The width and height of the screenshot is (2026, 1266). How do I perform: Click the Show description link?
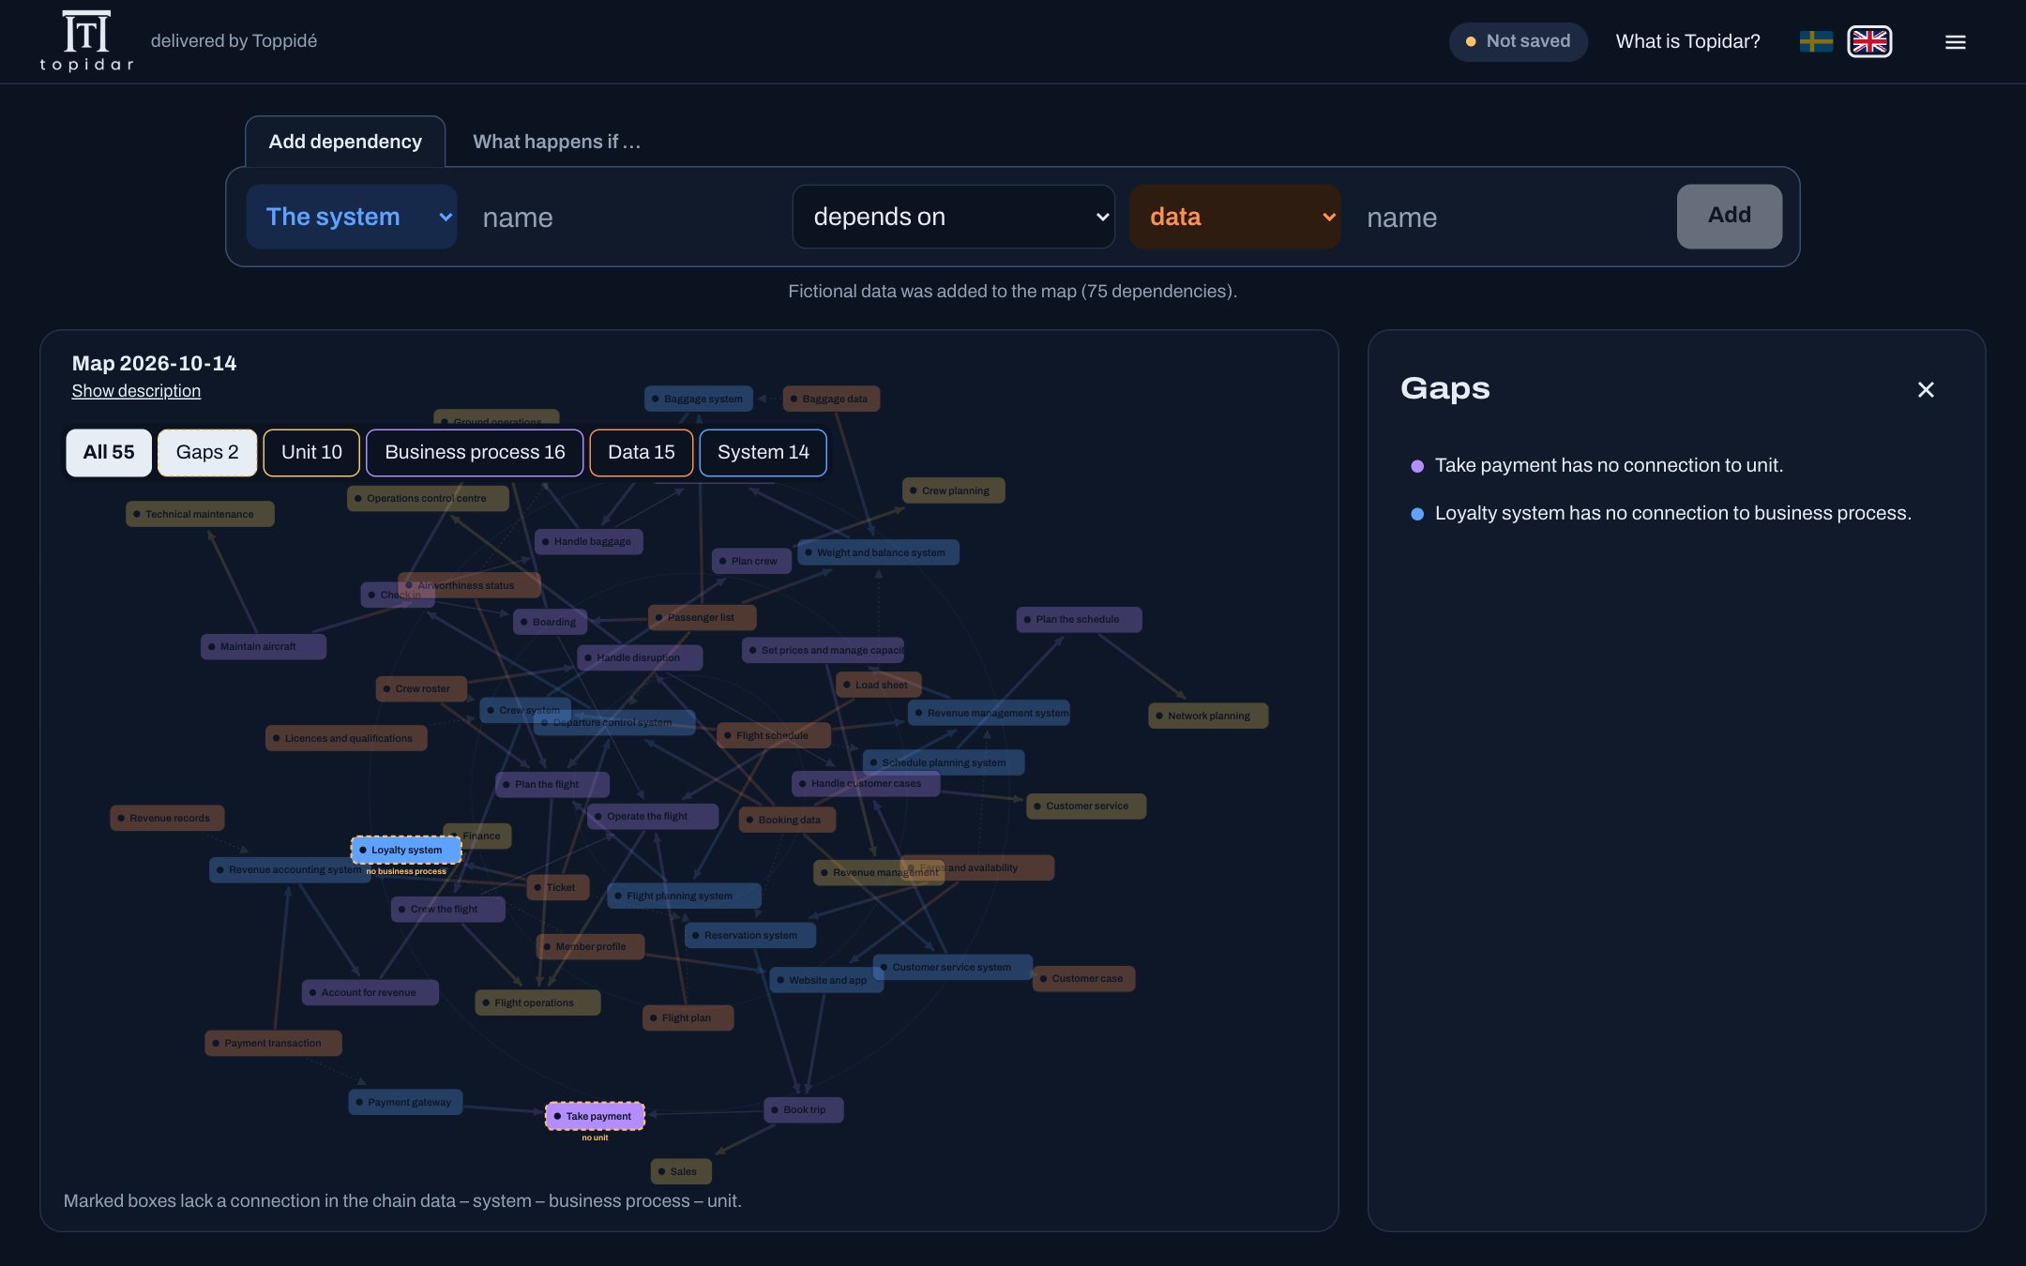[x=136, y=391]
